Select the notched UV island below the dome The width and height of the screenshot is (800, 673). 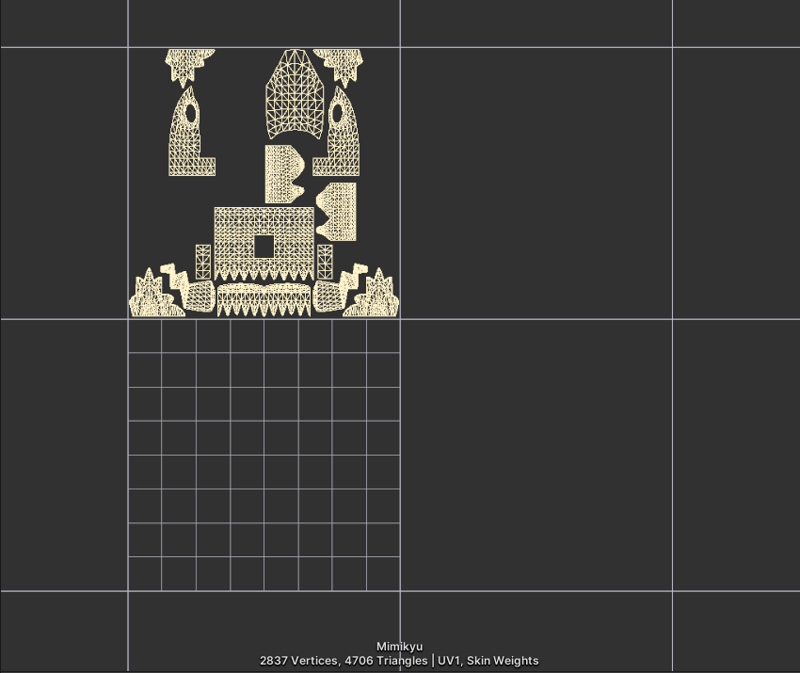pos(280,174)
